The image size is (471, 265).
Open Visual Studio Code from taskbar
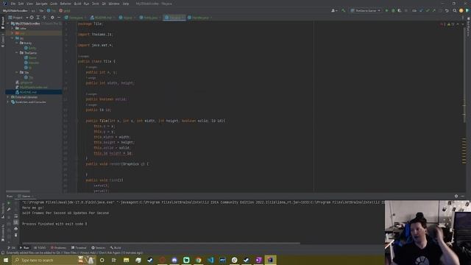210,260
